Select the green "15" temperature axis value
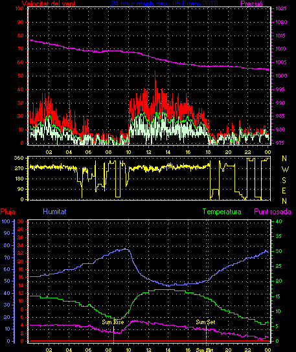This screenshot has width=296, height=352. tap(279, 296)
